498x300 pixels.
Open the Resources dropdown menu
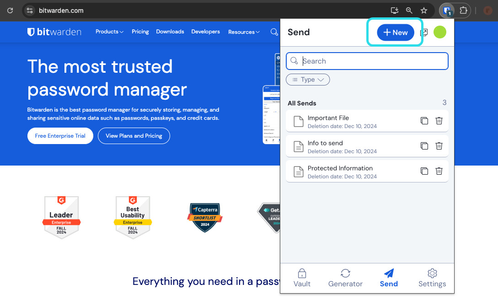coord(244,32)
